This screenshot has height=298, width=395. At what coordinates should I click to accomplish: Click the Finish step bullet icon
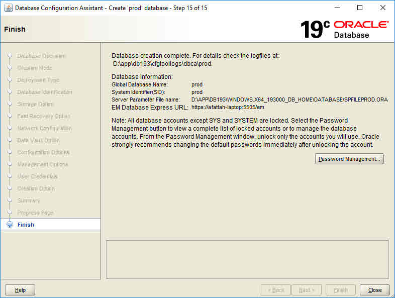click(10, 225)
